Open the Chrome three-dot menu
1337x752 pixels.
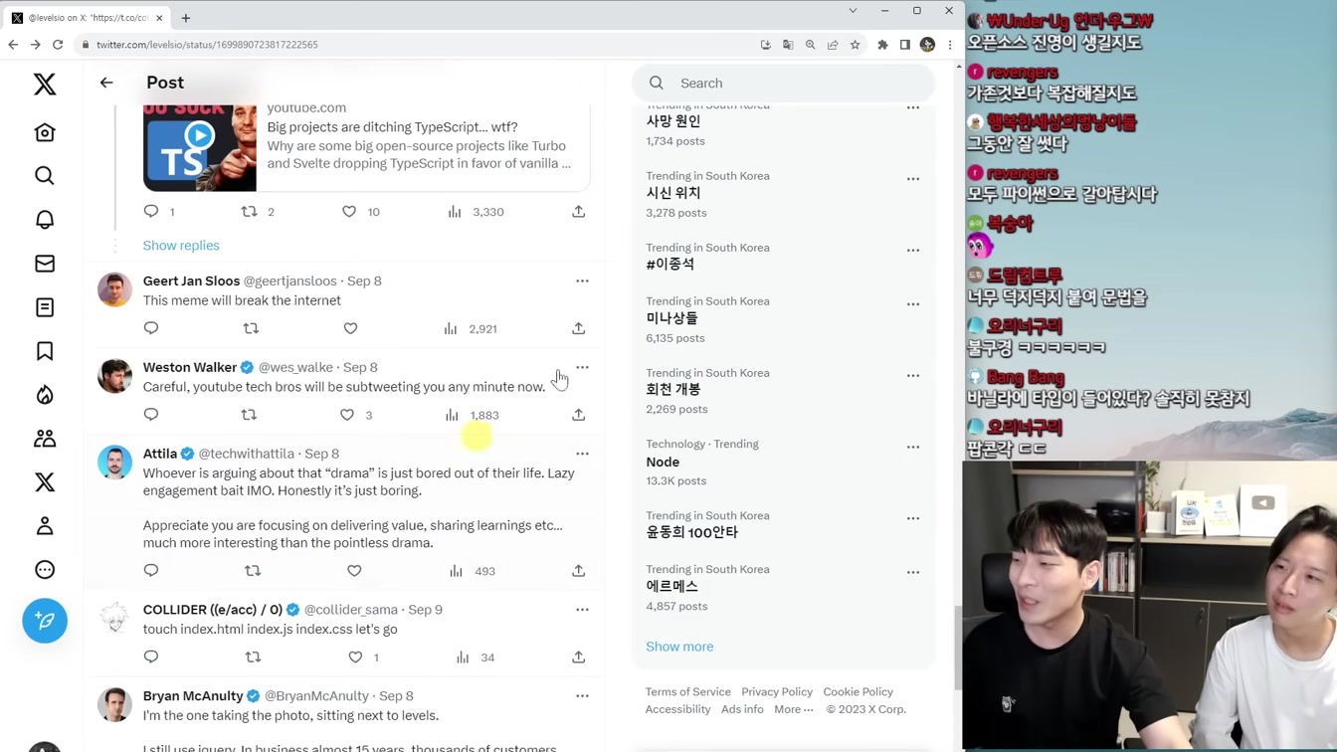[950, 45]
